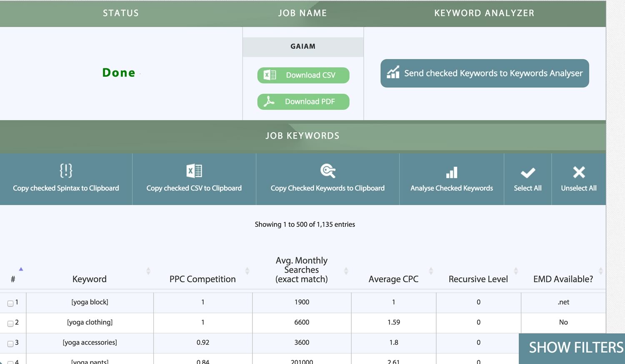Sort by Keyword column arrows
This screenshot has width=625, height=364.
click(148, 271)
